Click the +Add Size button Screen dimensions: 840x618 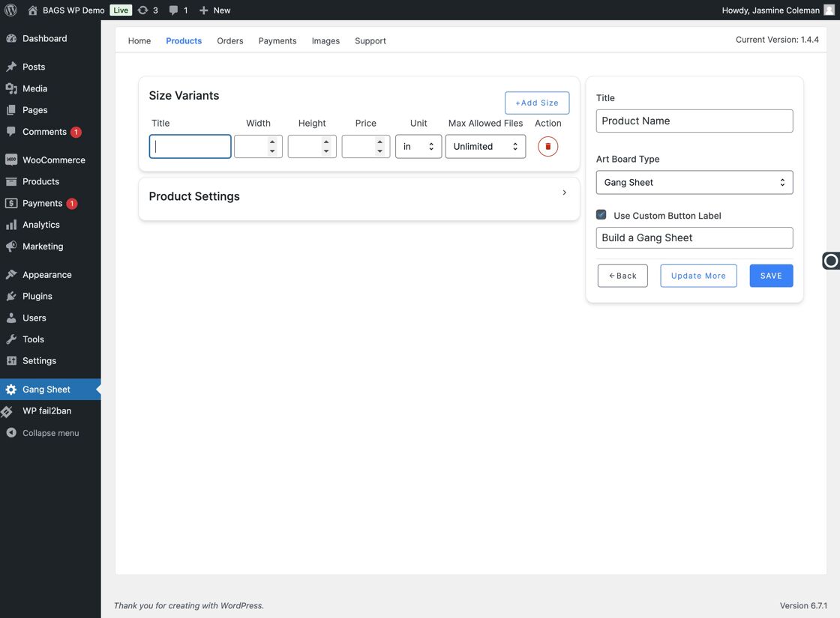point(537,103)
